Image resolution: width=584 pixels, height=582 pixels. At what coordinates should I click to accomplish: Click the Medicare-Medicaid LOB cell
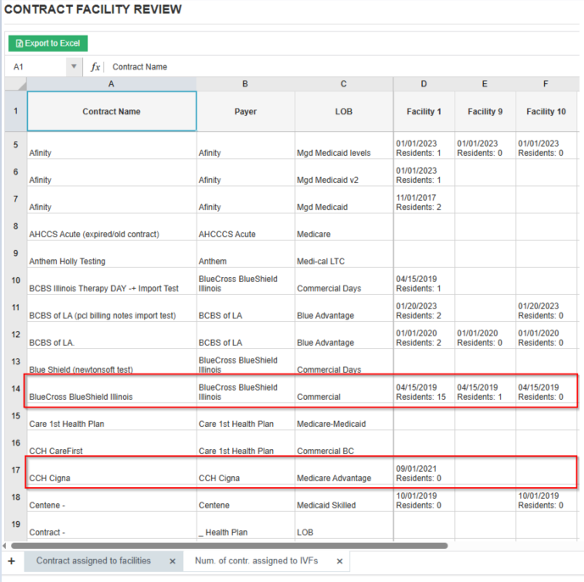(x=344, y=416)
